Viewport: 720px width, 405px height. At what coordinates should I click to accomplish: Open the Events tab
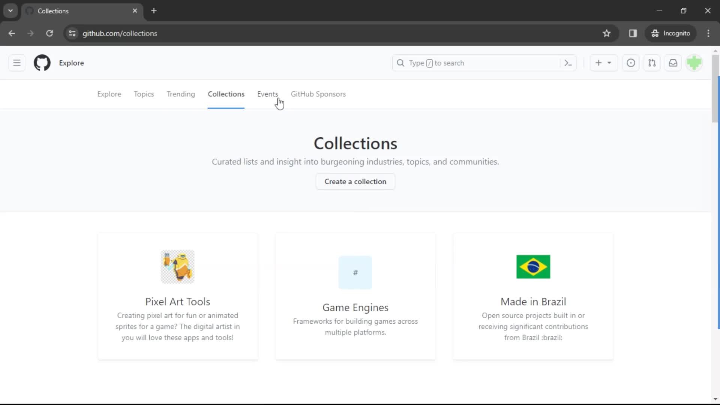click(x=267, y=94)
